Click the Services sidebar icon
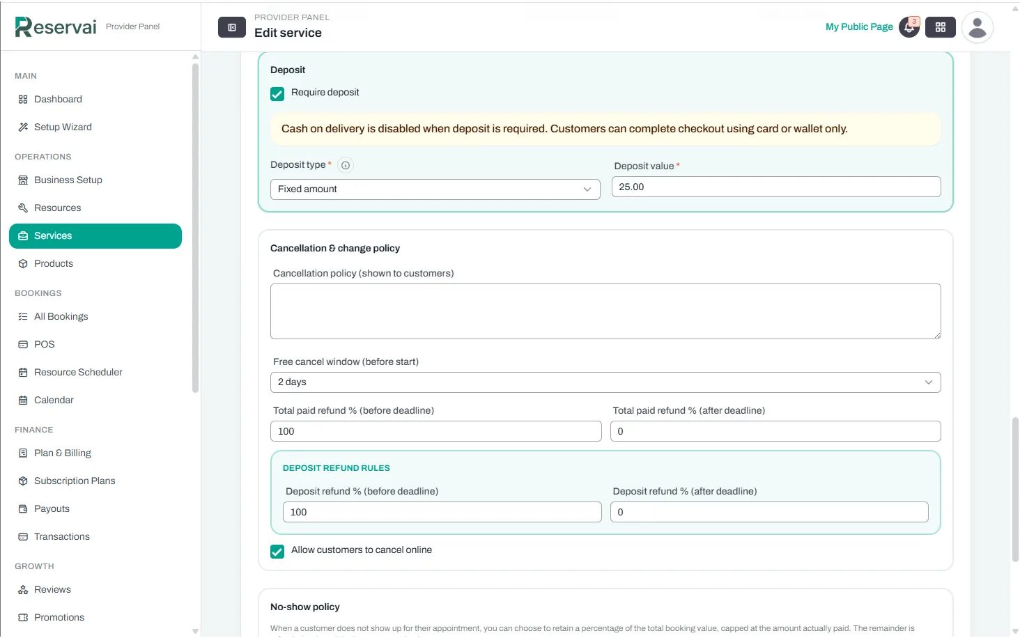Image resolution: width=1020 pixels, height=638 pixels. tap(23, 236)
